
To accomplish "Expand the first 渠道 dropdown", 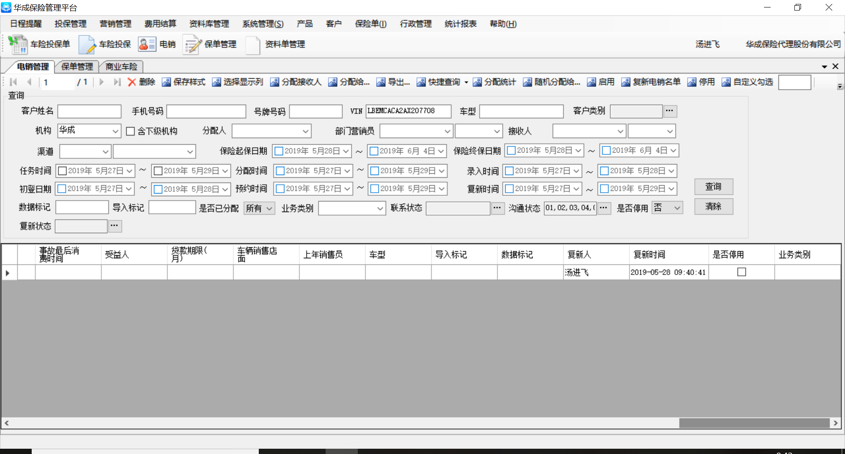I will [106, 151].
